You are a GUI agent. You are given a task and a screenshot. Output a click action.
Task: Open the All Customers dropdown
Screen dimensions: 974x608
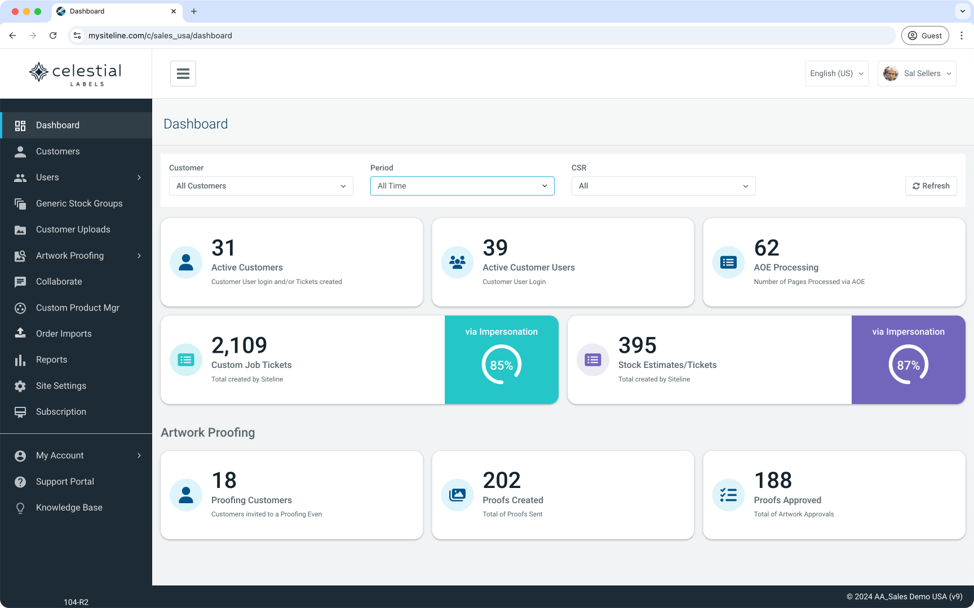[x=261, y=186]
